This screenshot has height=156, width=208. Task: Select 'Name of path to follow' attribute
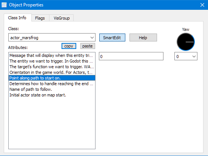(52, 89)
